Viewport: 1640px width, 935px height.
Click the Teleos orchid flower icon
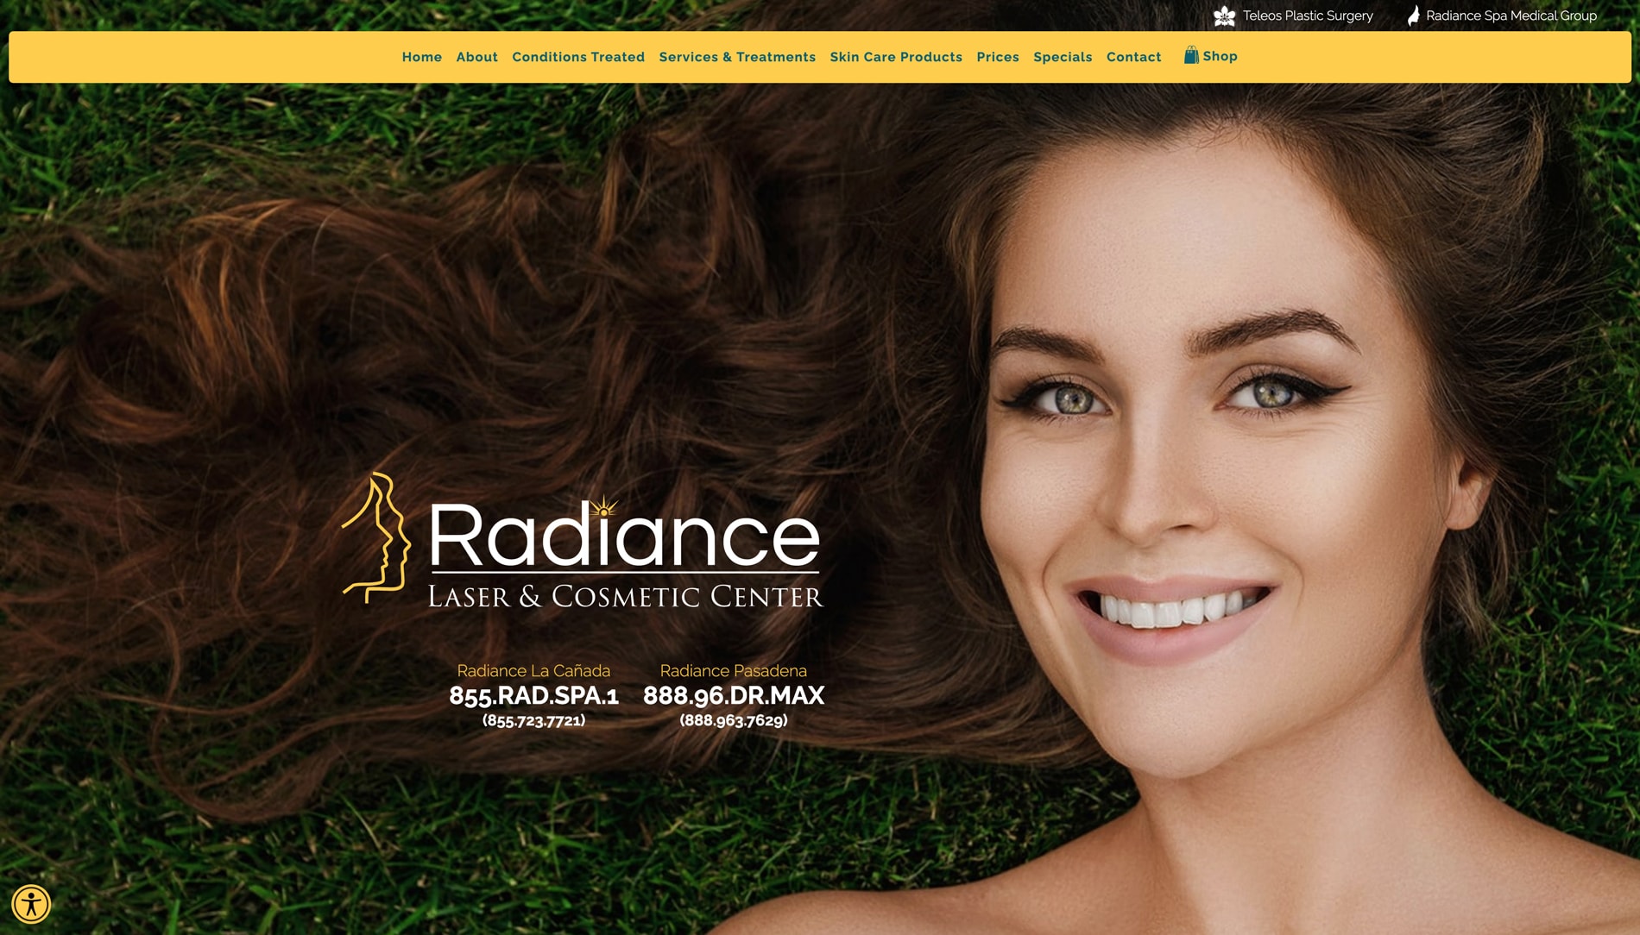point(1224,16)
